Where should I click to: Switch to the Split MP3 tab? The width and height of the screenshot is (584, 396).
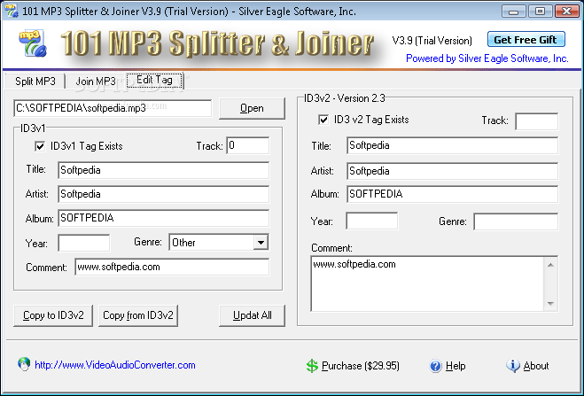pyautogui.click(x=35, y=82)
